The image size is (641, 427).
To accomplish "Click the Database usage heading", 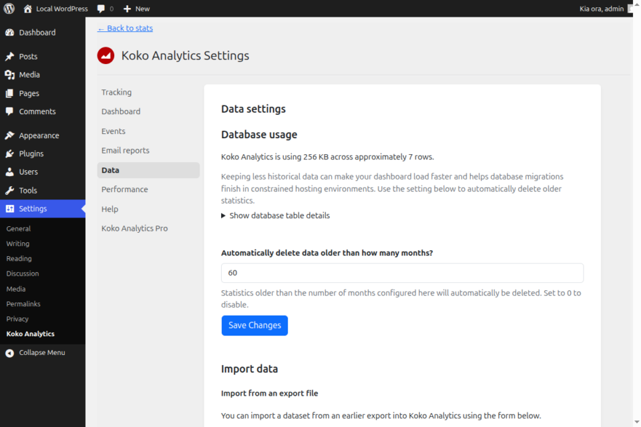I will (x=259, y=135).
